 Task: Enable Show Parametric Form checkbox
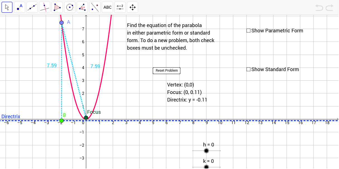click(x=248, y=31)
